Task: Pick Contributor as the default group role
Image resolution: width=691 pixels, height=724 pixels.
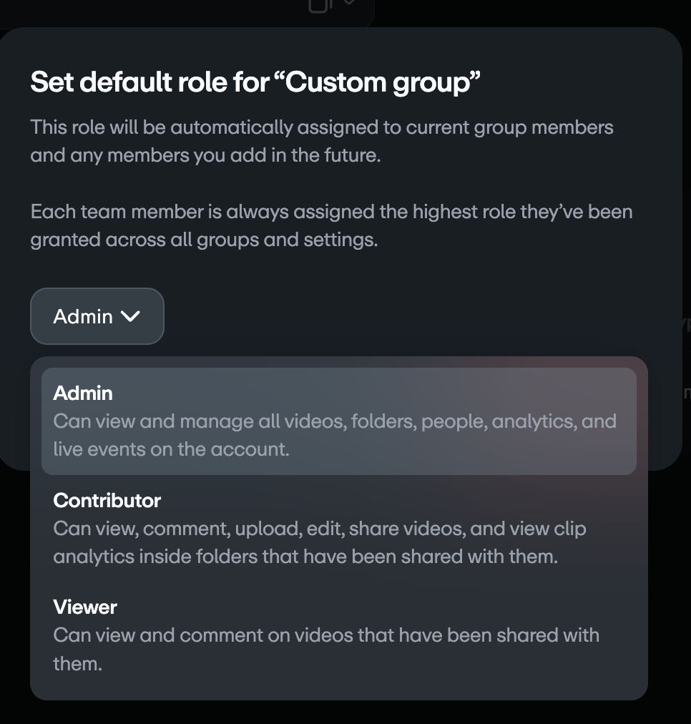Action: click(x=338, y=528)
